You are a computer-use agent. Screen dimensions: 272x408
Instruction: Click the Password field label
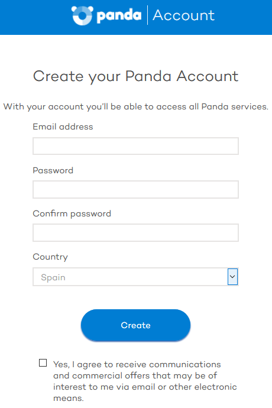(53, 170)
